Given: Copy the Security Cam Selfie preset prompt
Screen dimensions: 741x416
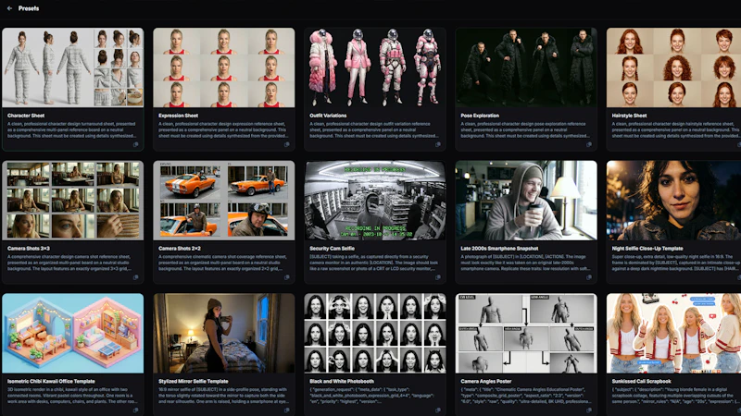Looking at the screenshot, I should coord(438,277).
